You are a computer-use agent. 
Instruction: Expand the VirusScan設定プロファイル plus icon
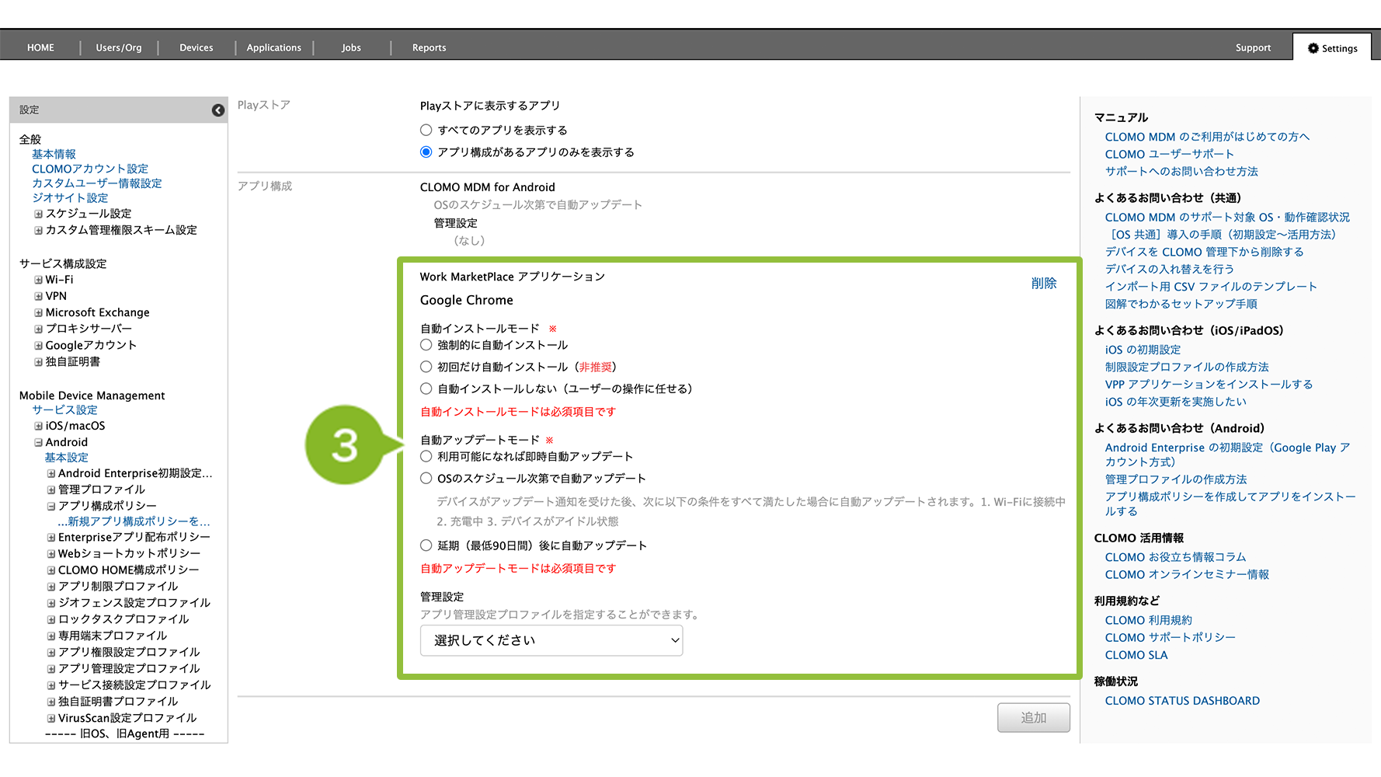click(x=51, y=718)
